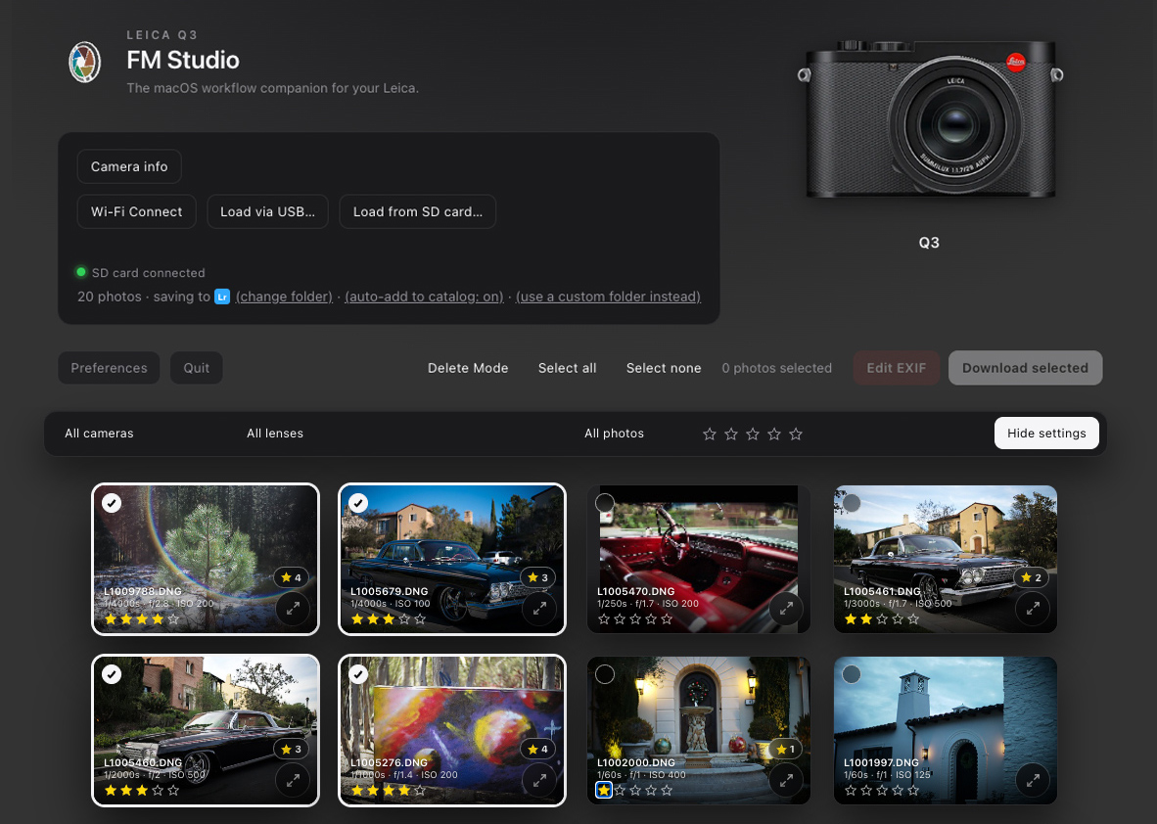The height and width of the screenshot is (824, 1157).
Task: Click the Leica Q3 camera image
Action: pos(930,119)
